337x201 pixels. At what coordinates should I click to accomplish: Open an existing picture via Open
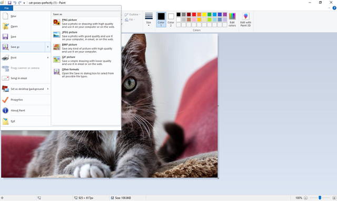pyautogui.click(x=25, y=26)
